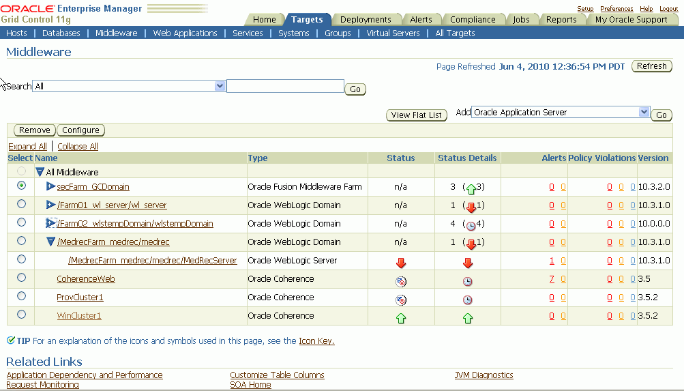
Task: Go to Virtual Servers subtab
Action: tap(393, 33)
